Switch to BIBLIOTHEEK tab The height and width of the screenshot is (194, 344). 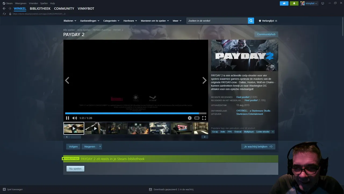pyautogui.click(x=40, y=9)
